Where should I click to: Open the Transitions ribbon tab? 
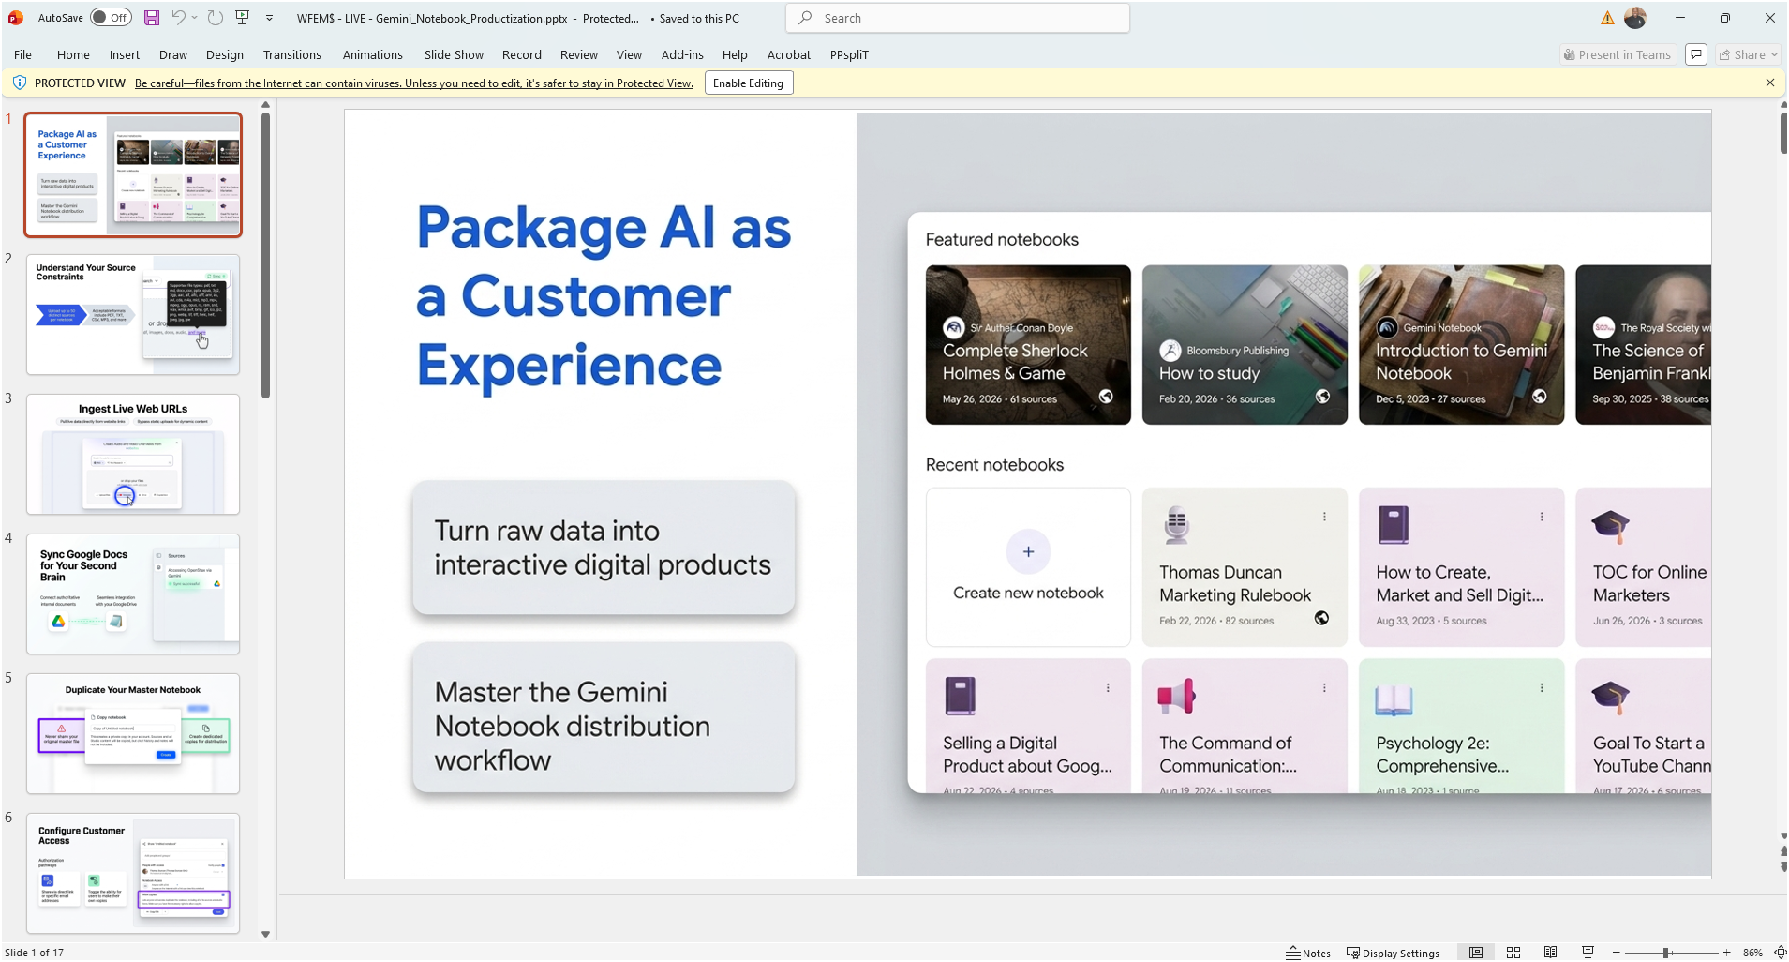pyautogui.click(x=292, y=54)
